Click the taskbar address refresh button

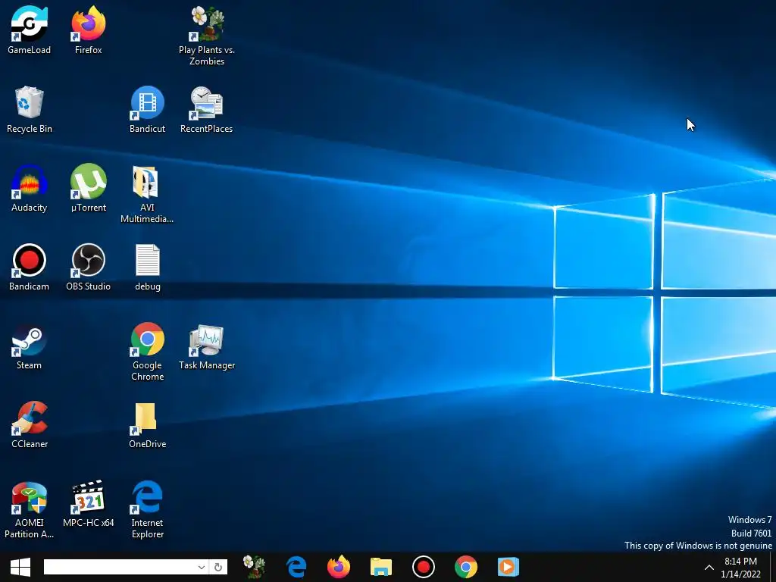pyautogui.click(x=217, y=567)
